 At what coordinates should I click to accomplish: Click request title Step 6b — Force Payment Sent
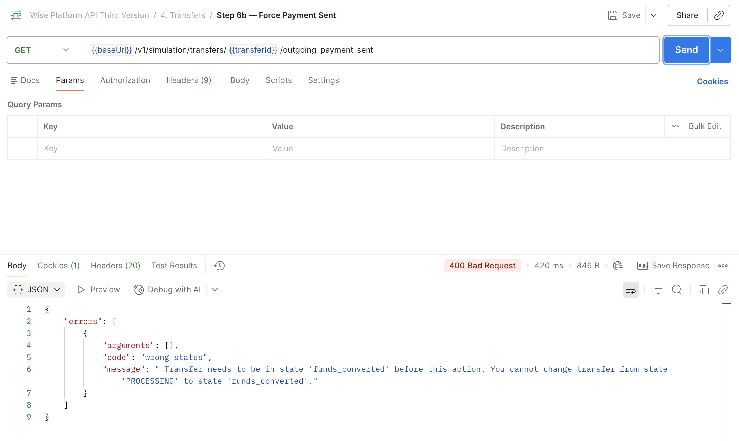(x=276, y=15)
